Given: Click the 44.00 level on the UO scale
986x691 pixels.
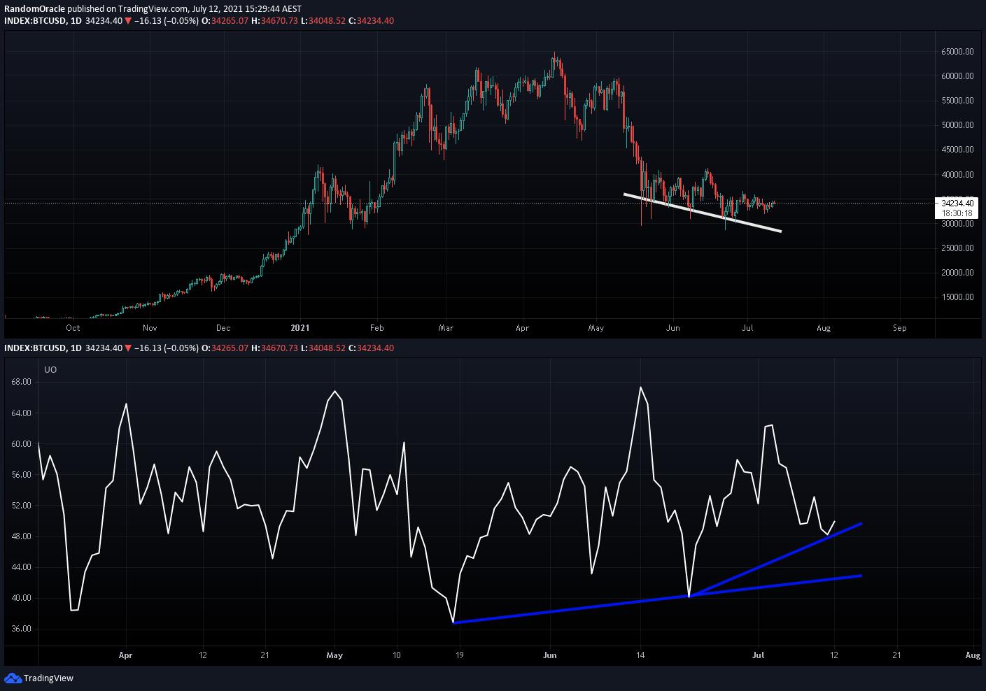Looking at the screenshot, I should coord(21,567).
